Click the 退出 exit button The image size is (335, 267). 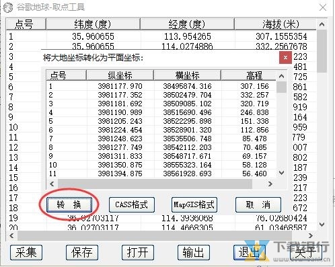[250, 252]
